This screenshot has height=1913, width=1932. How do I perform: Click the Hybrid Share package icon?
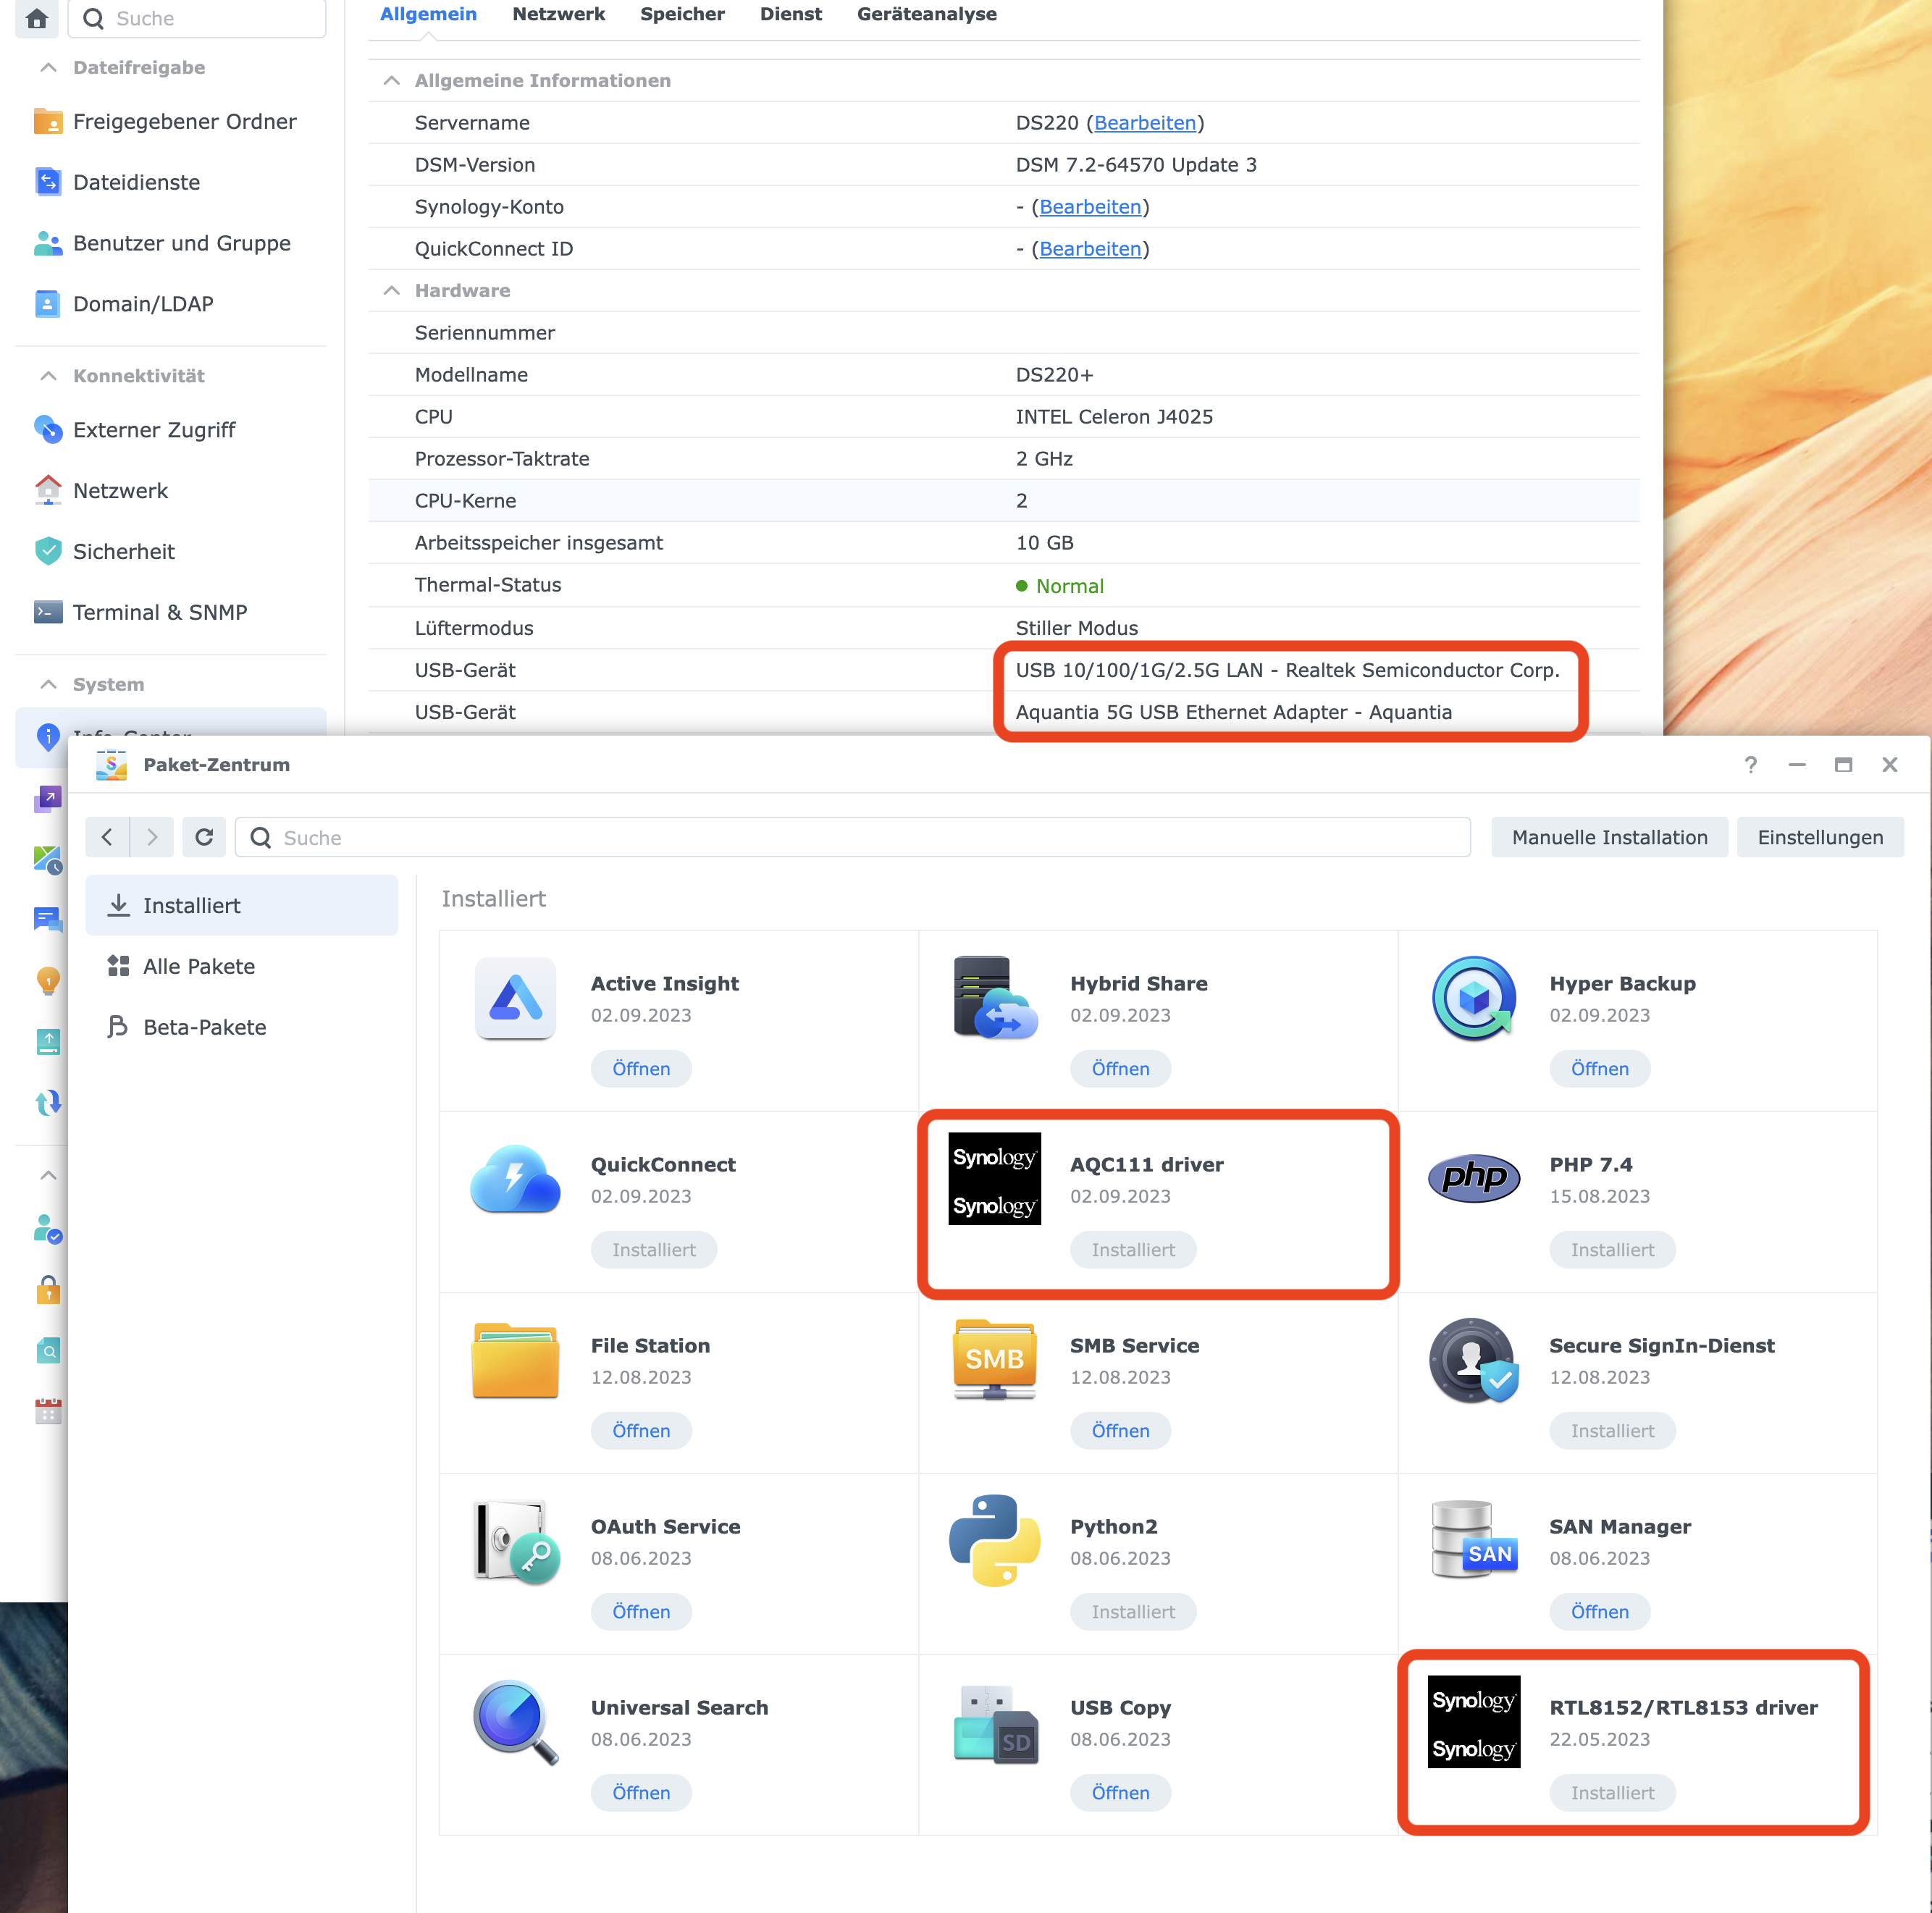tap(994, 998)
